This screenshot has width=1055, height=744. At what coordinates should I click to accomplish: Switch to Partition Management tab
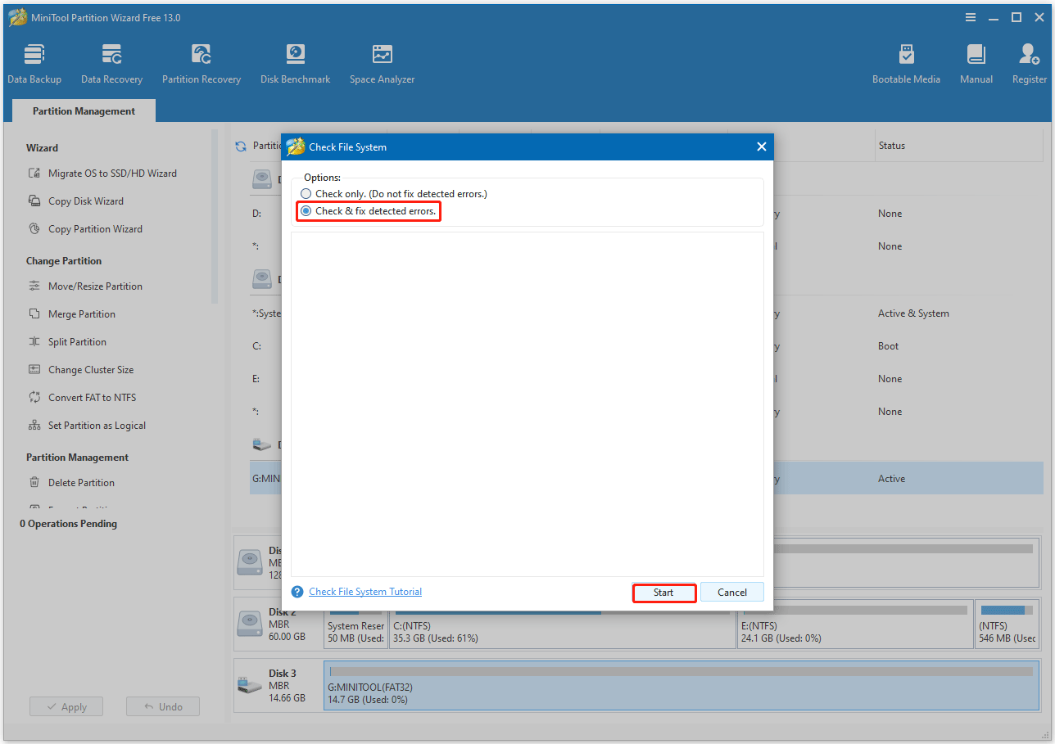click(84, 111)
